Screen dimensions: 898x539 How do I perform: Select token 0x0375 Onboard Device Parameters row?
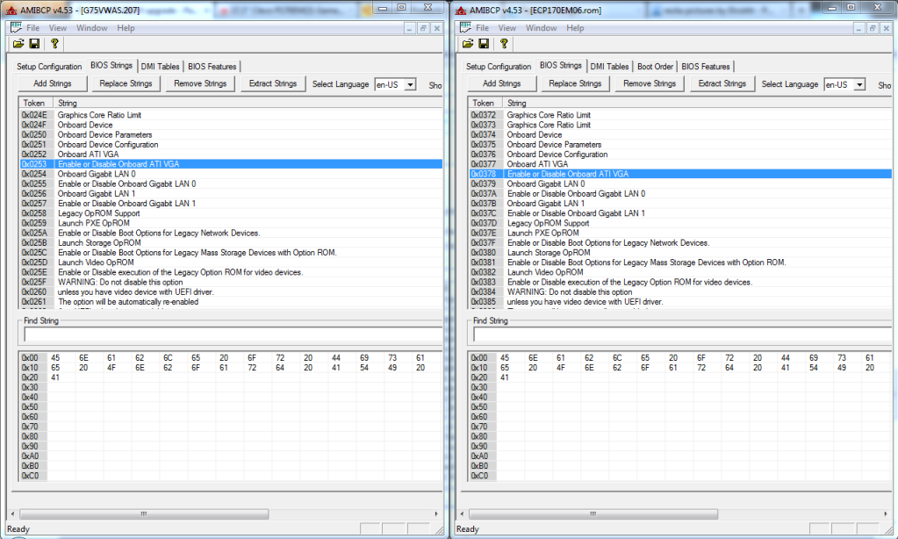pyautogui.click(x=680, y=144)
